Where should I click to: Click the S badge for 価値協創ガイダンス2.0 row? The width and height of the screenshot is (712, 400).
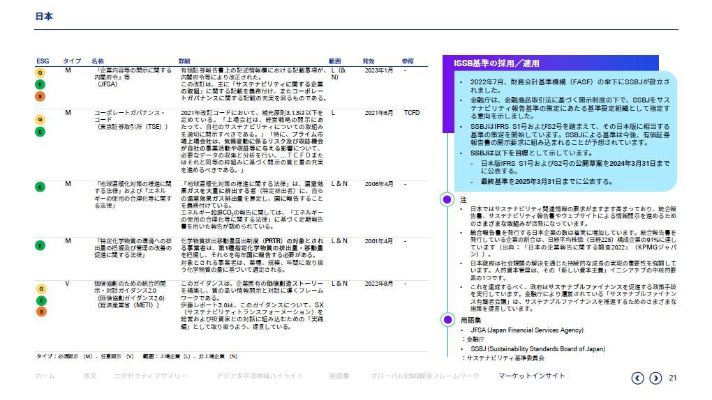(x=40, y=311)
